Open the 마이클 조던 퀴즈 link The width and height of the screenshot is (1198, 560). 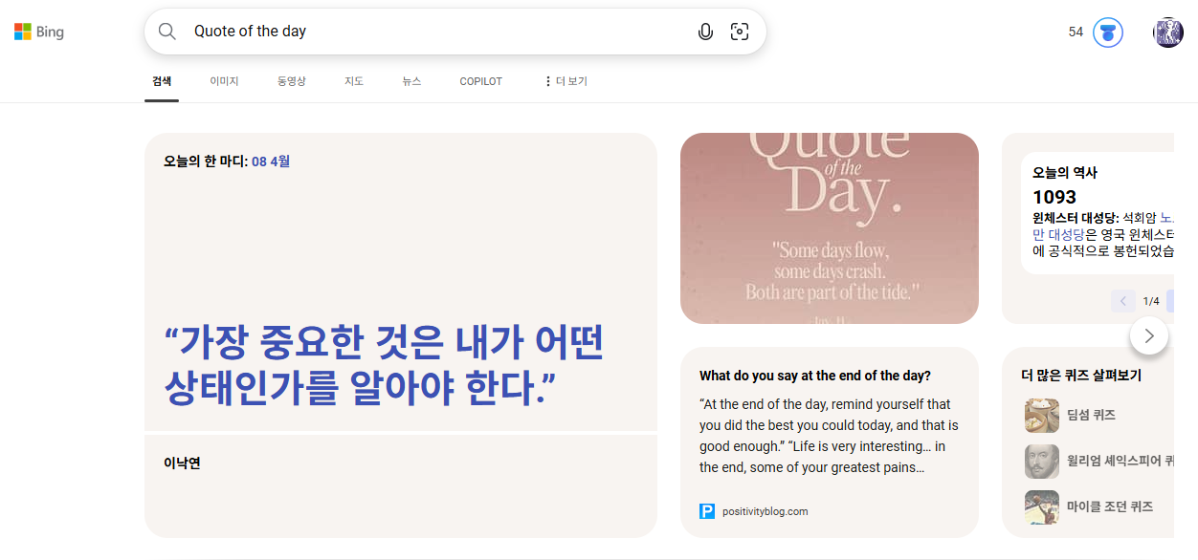click(x=1109, y=506)
